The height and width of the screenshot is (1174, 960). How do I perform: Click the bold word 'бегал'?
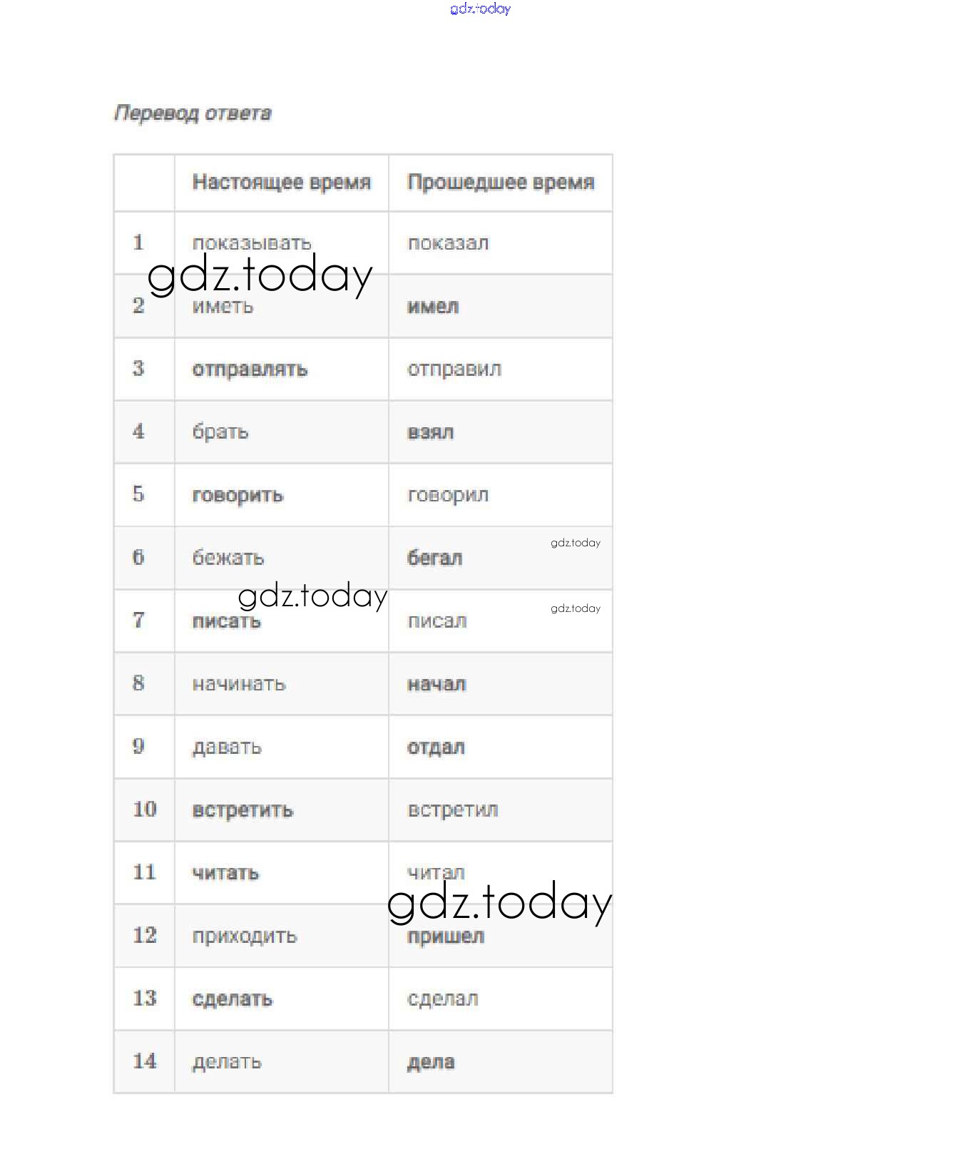[434, 558]
